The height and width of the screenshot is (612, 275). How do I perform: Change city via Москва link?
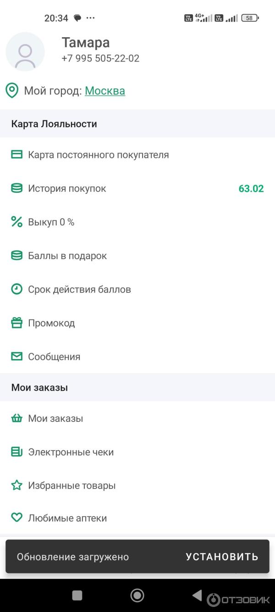[105, 91]
